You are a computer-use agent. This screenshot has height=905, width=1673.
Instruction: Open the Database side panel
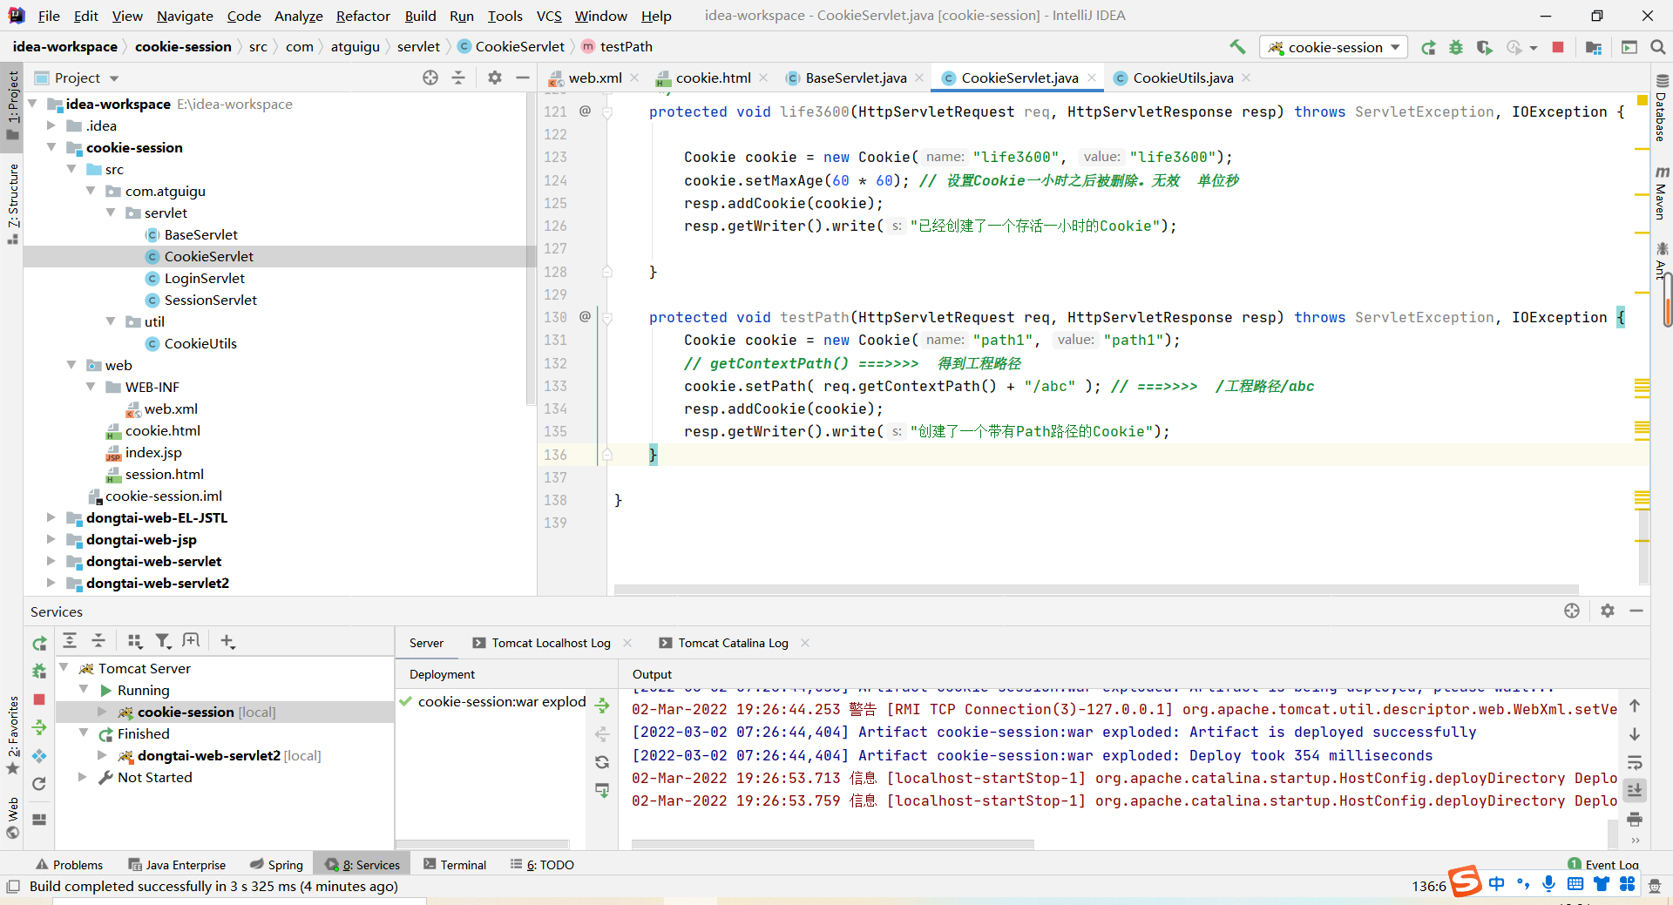[x=1662, y=108]
